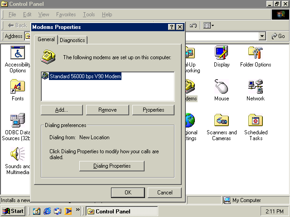Open the File menu

(x=12, y=14)
